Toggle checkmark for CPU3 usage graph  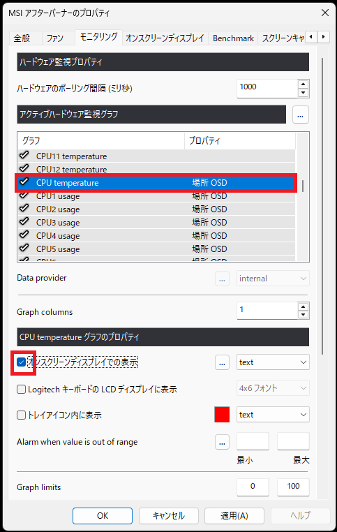click(x=24, y=221)
